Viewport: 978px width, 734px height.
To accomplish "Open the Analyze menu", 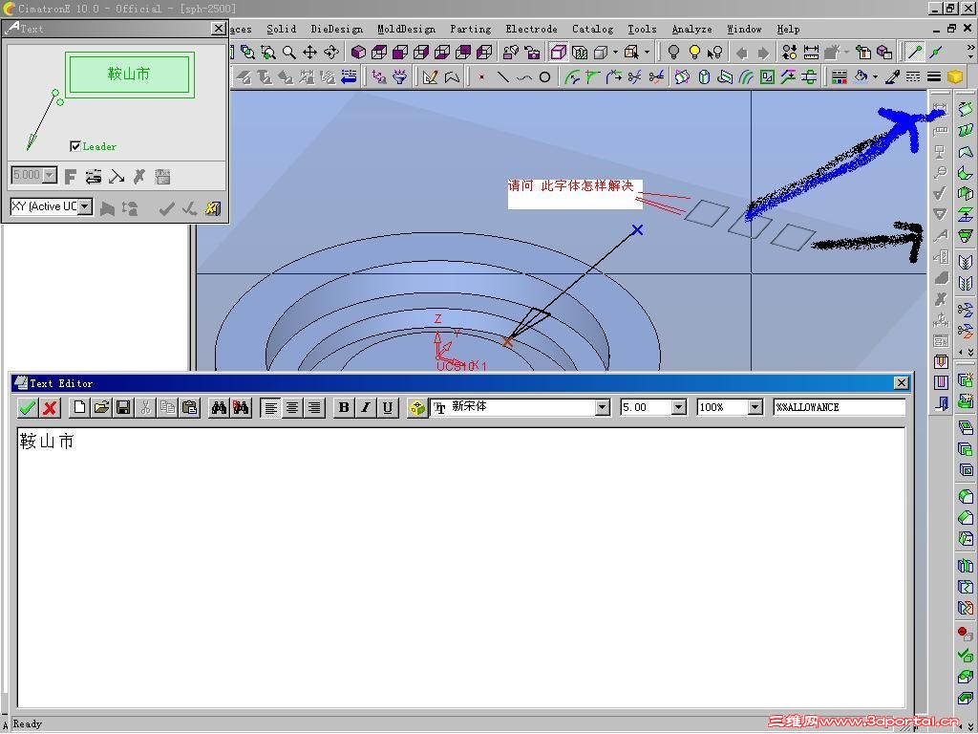I will tap(691, 29).
